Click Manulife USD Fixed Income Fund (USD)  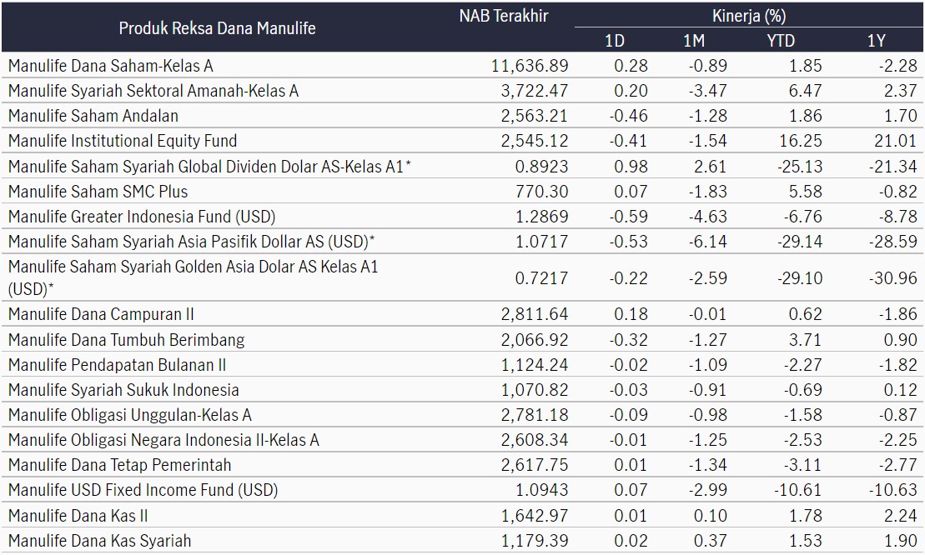pyautogui.click(x=143, y=490)
